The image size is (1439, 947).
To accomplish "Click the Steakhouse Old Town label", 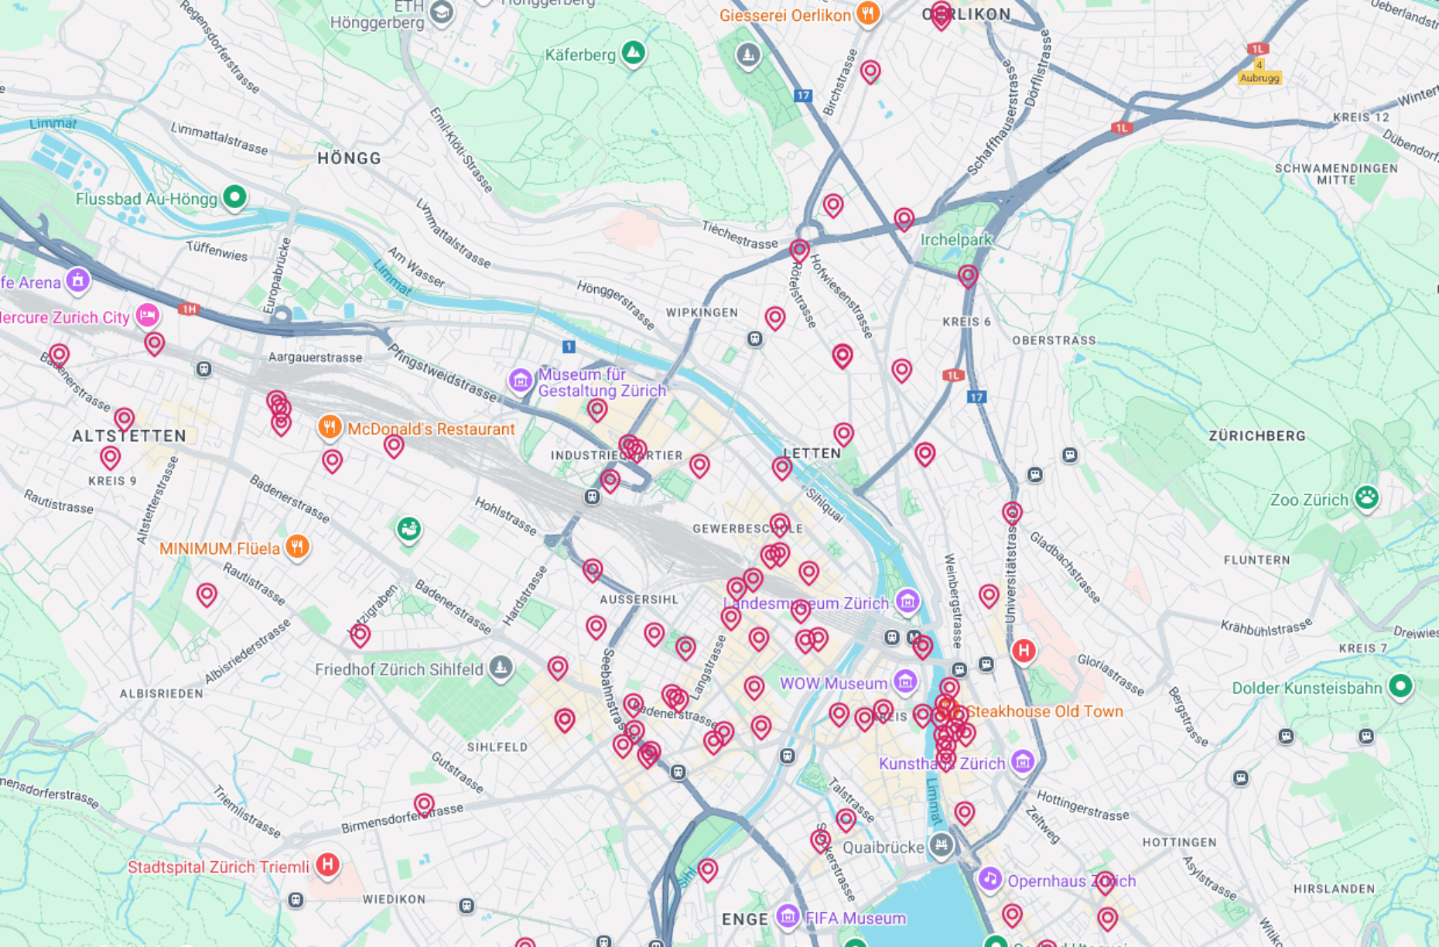I will point(1044,711).
